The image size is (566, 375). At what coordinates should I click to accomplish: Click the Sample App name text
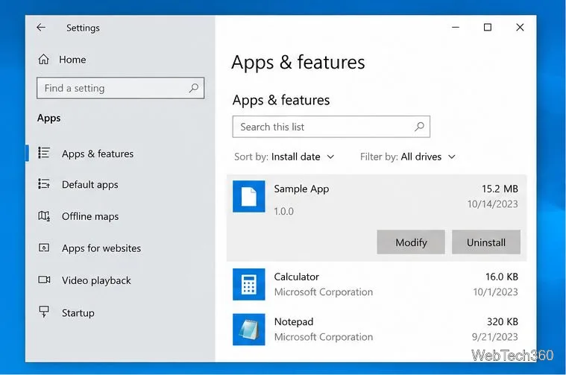click(x=301, y=189)
